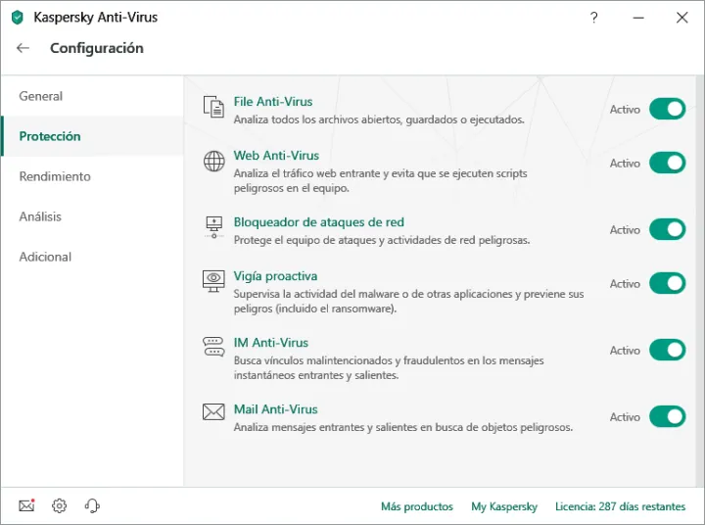The height and width of the screenshot is (525, 705).
Task: Click the Vigía proactiva eye monitor icon
Action: click(x=213, y=281)
